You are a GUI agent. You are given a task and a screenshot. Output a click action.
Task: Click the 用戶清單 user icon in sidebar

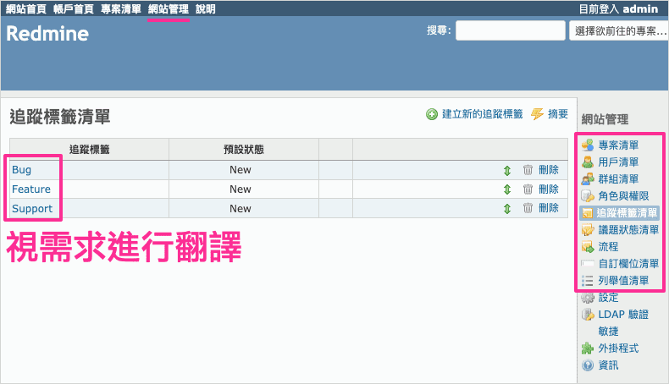pyautogui.click(x=588, y=162)
